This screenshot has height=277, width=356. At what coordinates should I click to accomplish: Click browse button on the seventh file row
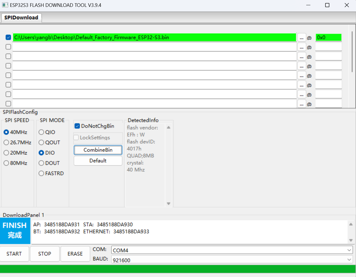302,95
